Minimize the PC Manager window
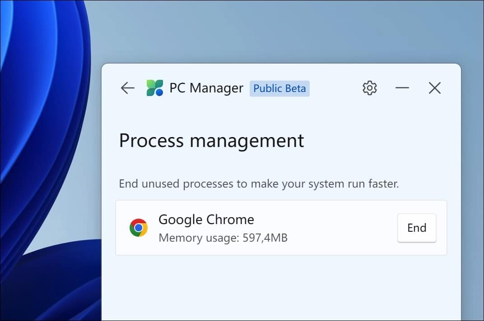The height and width of the screenshot is (321, 484). 402,88
